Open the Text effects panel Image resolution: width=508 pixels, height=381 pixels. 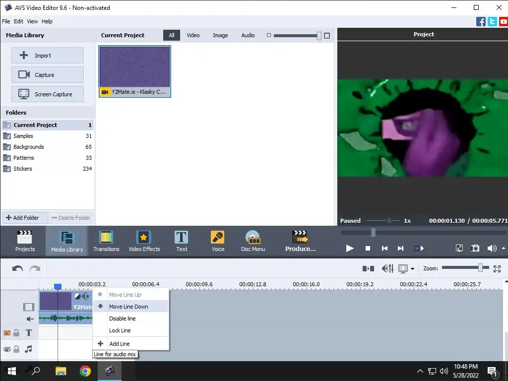(x=182, y=241)
